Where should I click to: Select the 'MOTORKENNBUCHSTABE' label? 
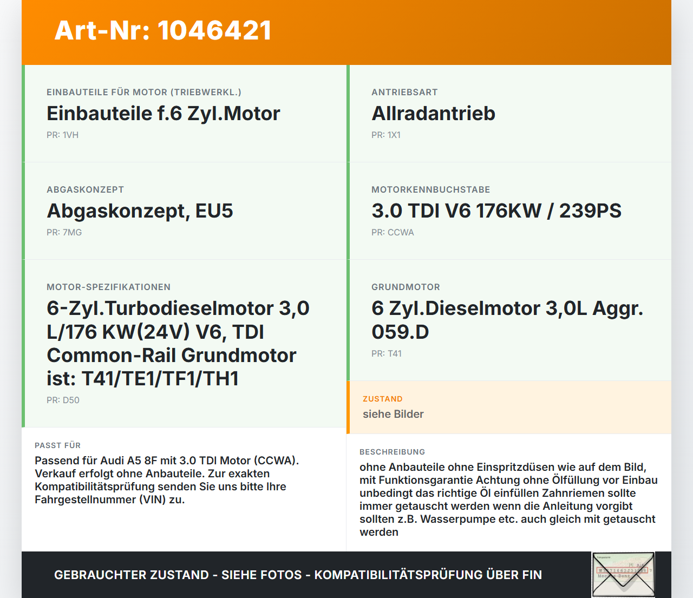(x=430, y=189)
